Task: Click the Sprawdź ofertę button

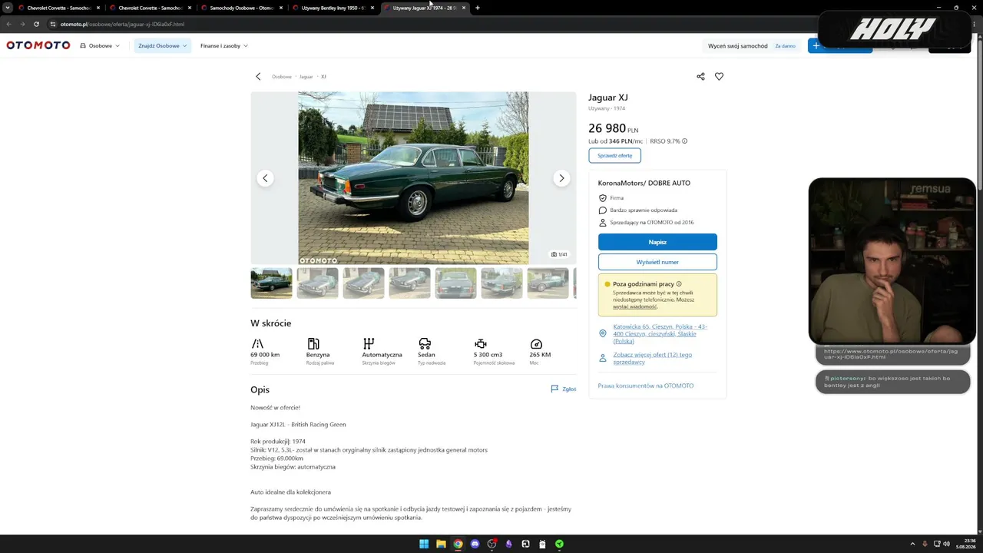Action: (614, 155)
